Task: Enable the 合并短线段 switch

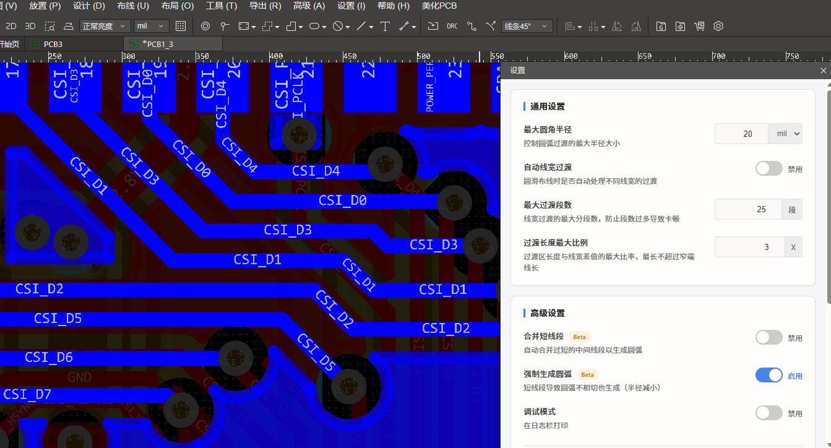Action: (769, 337)
